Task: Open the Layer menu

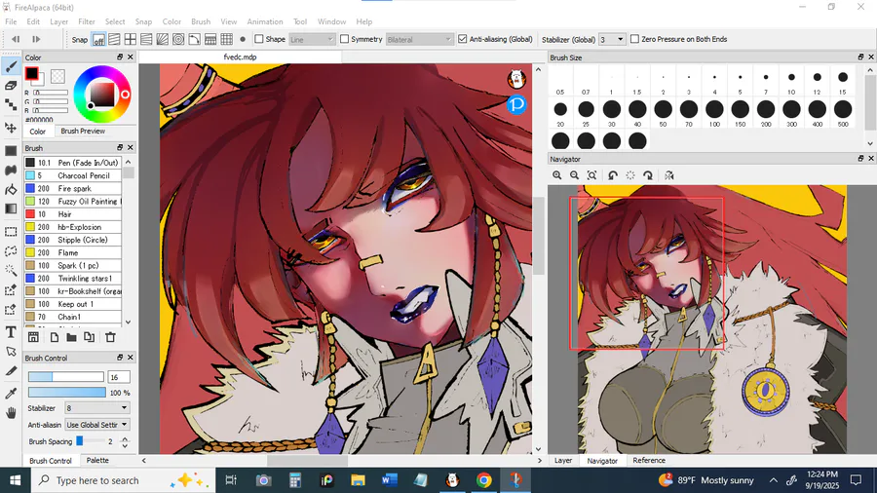Action: [58, 21]
